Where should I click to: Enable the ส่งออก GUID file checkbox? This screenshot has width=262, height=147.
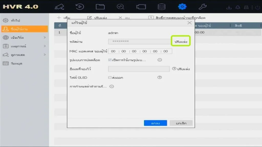[x=110, y=77]
